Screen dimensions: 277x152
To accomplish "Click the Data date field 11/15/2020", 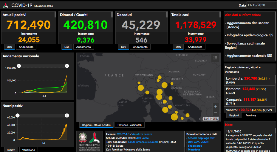I will click(x=261, y=5).
